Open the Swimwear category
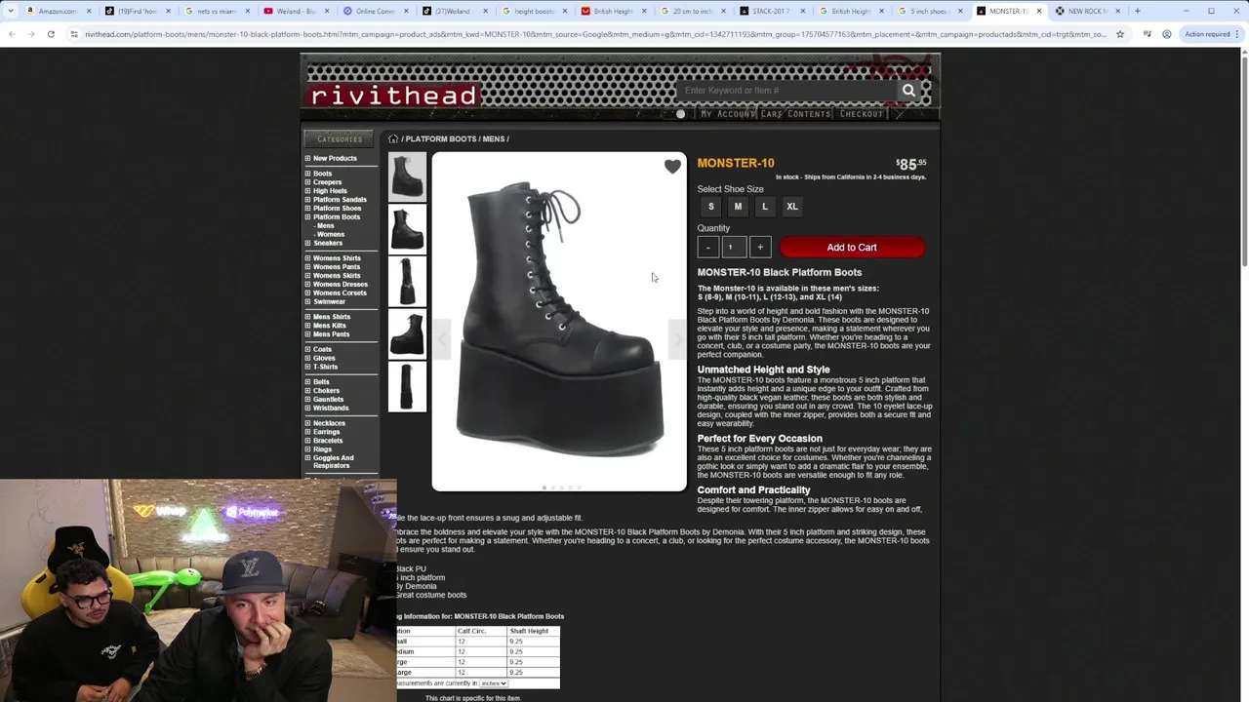 pyautogui.click(x=329, y=301)
